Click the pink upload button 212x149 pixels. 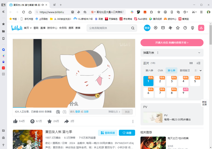201,28
